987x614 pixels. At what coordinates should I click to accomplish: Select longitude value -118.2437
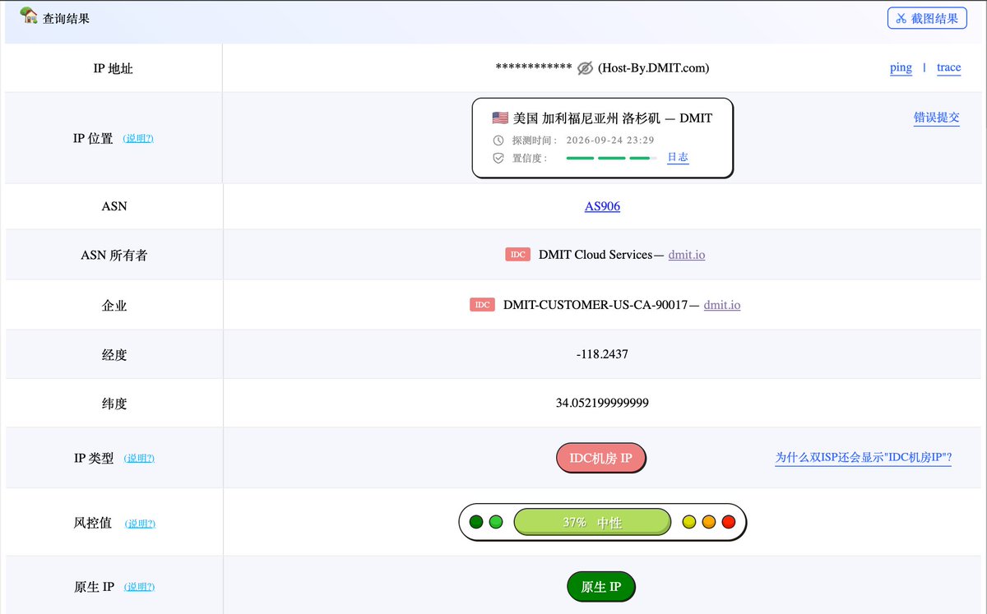pos(602,355)
